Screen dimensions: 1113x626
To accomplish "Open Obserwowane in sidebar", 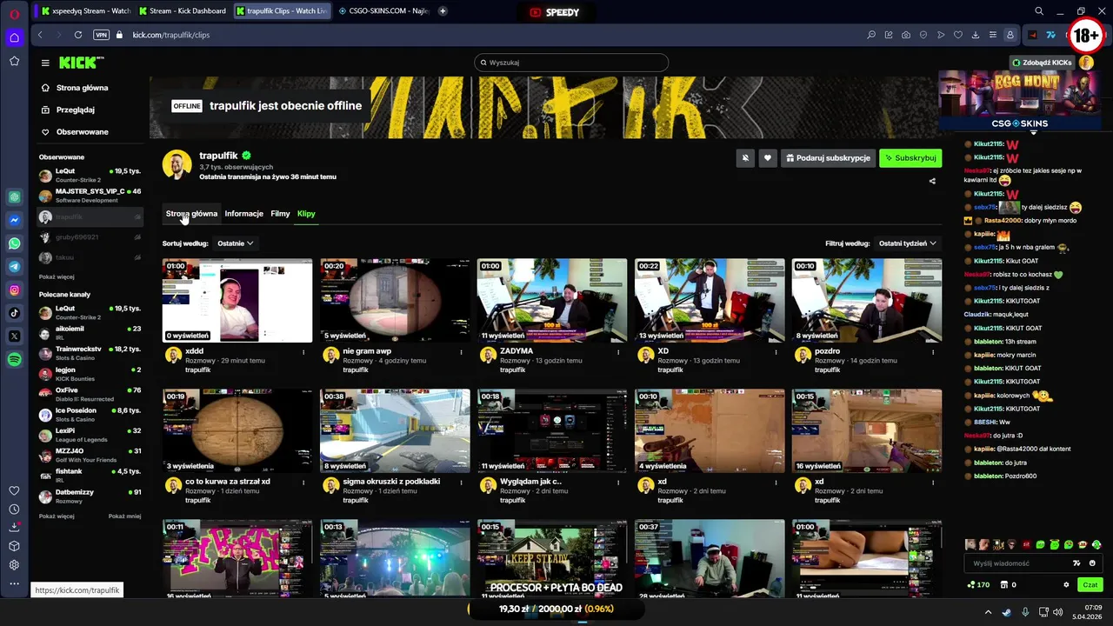I will 82,132.
